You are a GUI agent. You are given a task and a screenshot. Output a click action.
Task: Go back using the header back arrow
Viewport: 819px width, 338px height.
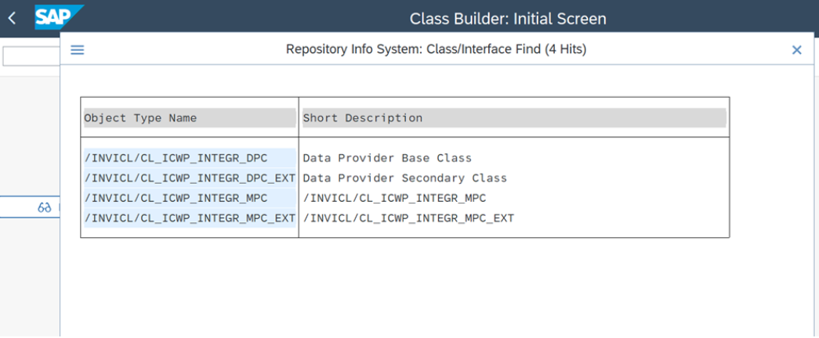click(12, 16)
